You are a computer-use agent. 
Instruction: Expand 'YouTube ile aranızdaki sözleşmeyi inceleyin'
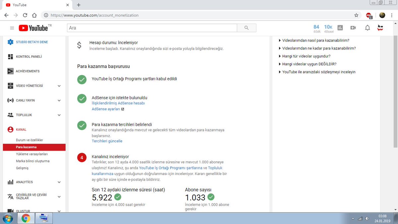pyautogui.click(x=317, y=72)
